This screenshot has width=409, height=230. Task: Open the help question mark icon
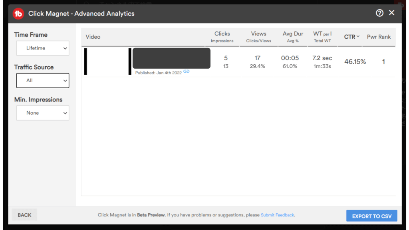[x=379, y=13]
